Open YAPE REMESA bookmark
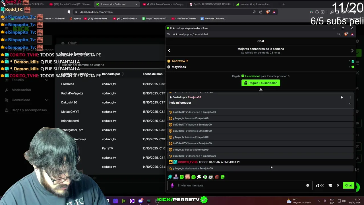 click(x=126, y=19)
